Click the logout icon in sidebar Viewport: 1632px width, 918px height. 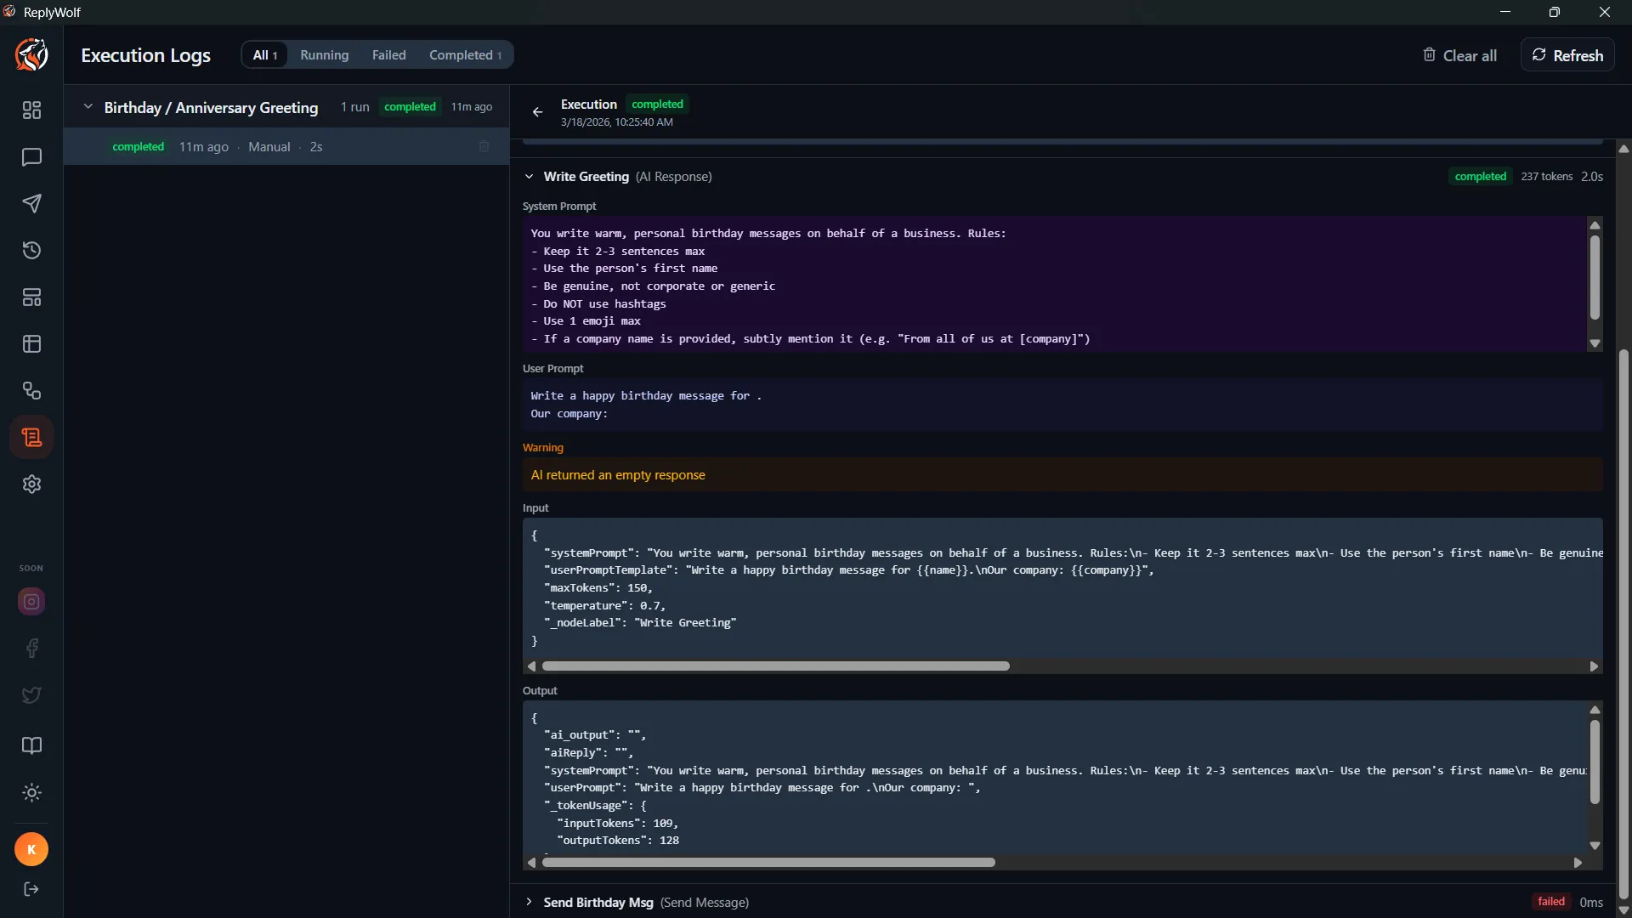tap(31, 889)
